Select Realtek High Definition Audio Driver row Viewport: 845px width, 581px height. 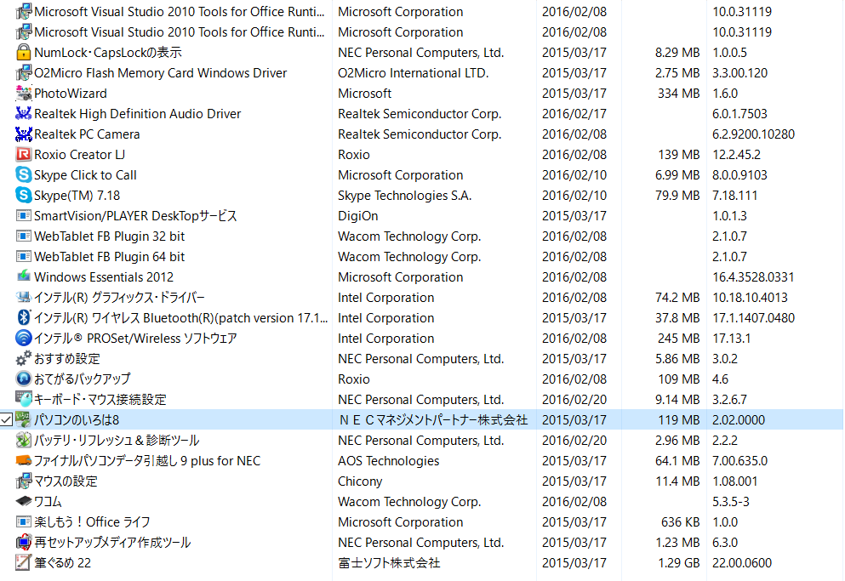click(137, 114)
